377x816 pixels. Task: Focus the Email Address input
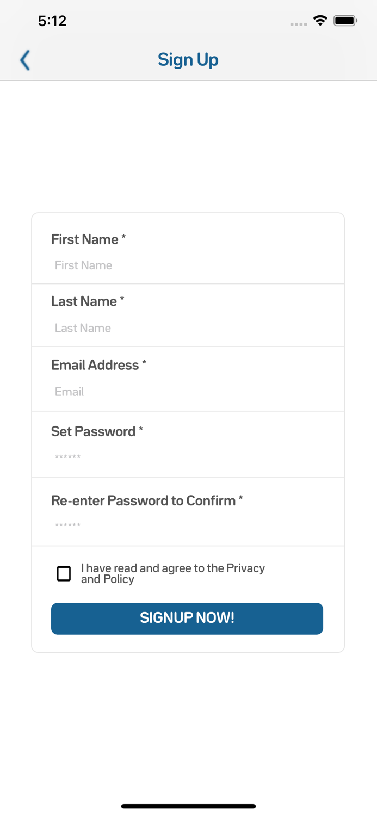188,392
